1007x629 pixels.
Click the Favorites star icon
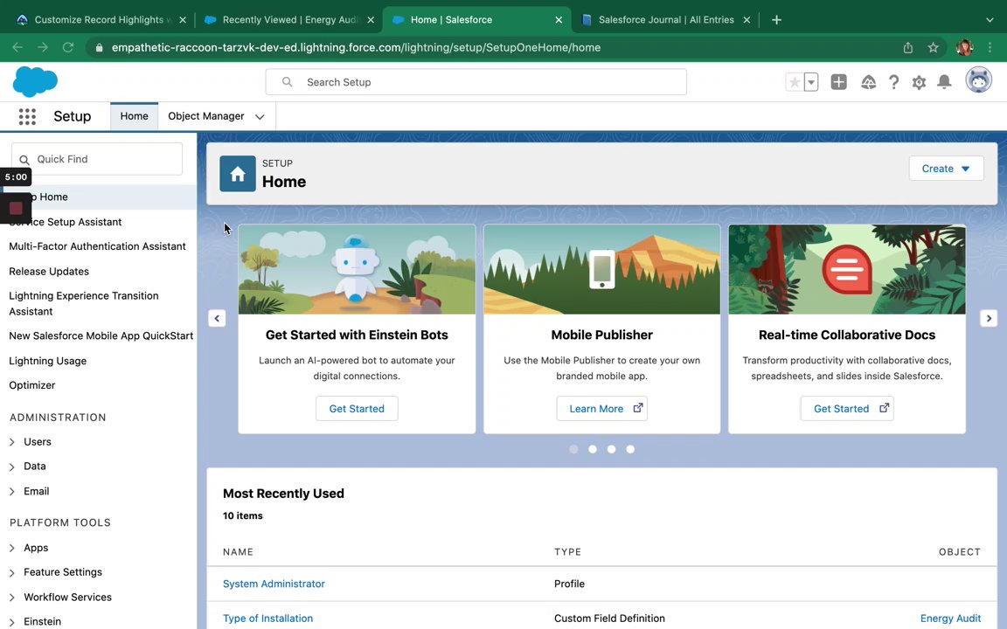coord(795,82)
